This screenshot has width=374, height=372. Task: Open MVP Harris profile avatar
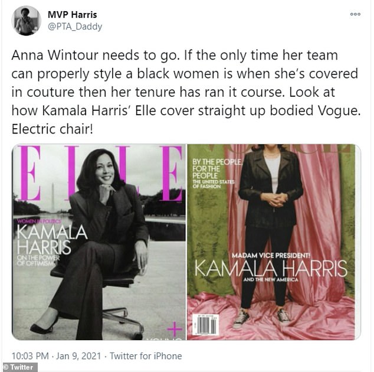click(x=26, y=21)
